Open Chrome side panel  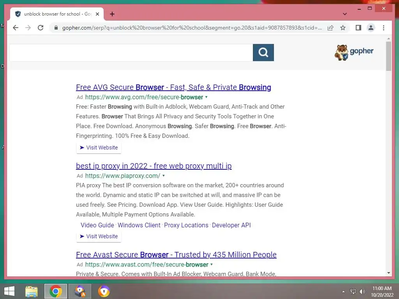click(358, 28)
